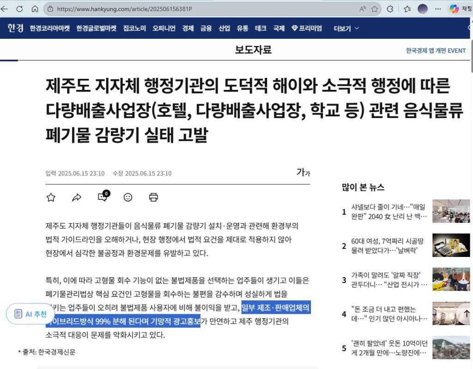Open article comments icon
This screenshot has width=473, height=369.
pyautogui.click(x=103, y=196)
